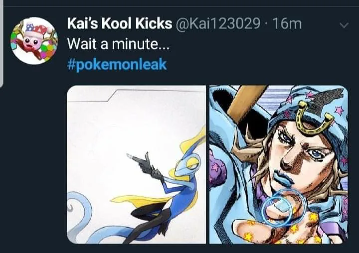The height and width of the screenshot is (253, 359).
Task: Click the gray scrollbar at left edge
Action: (1, 43)
